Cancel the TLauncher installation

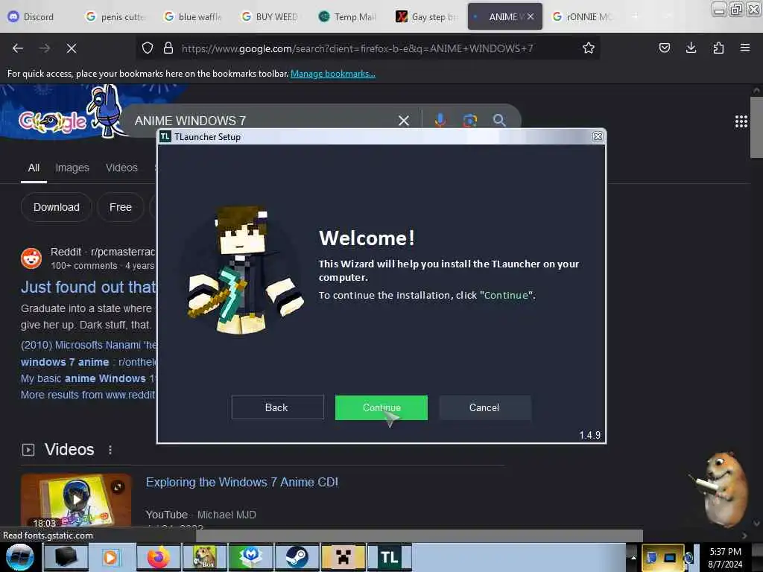pyautogui.click(x=484, y=407)
